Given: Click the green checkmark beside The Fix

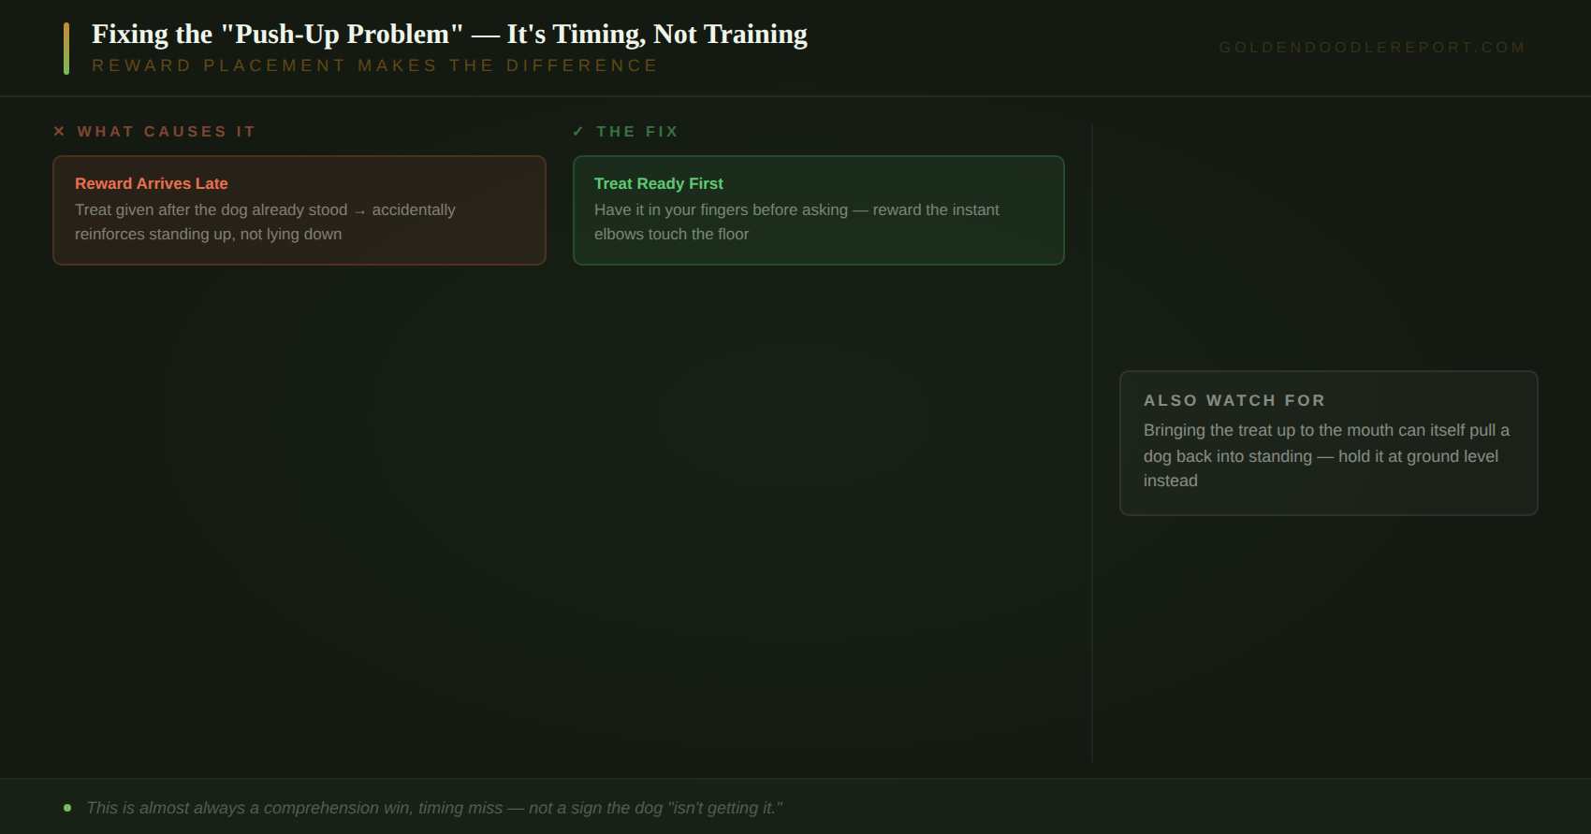Looking at the screenshot, I should (x=578, y=132).
